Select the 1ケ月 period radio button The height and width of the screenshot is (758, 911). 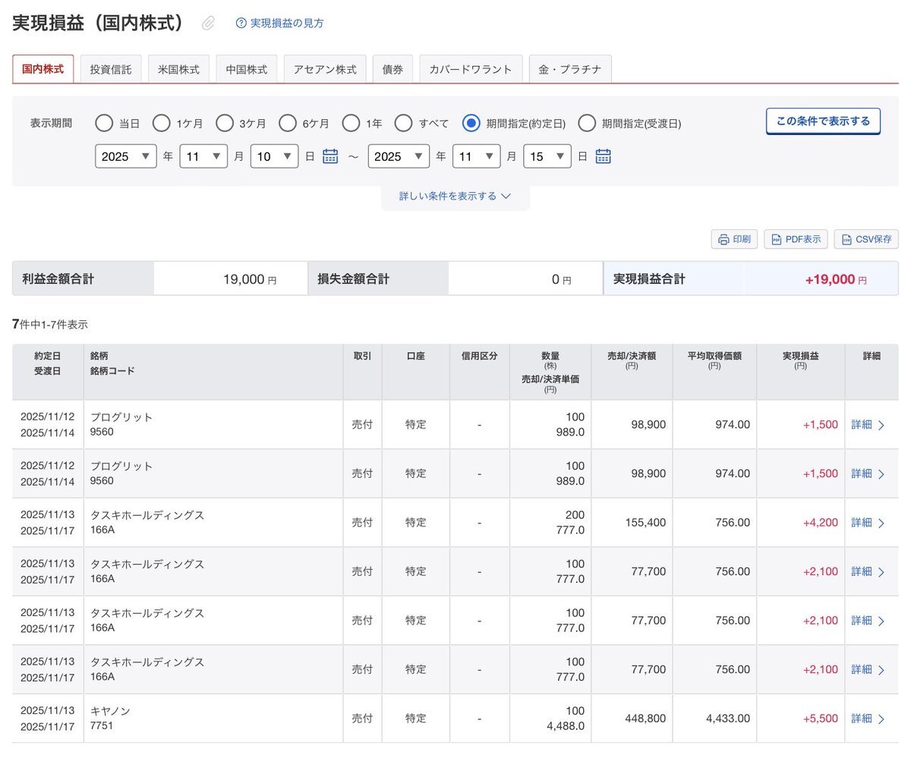[162, 123]
